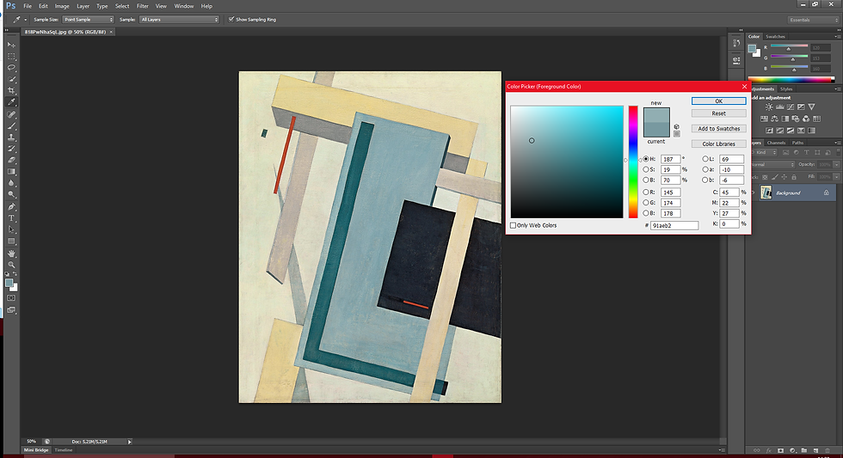Open the Essentials workspace dropdown
This screenshot has width=843, height=458.
[814, 20]
